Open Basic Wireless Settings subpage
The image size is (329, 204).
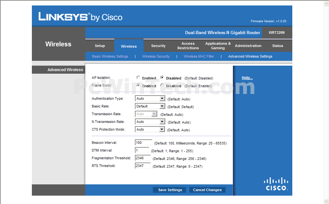[110, 56]
